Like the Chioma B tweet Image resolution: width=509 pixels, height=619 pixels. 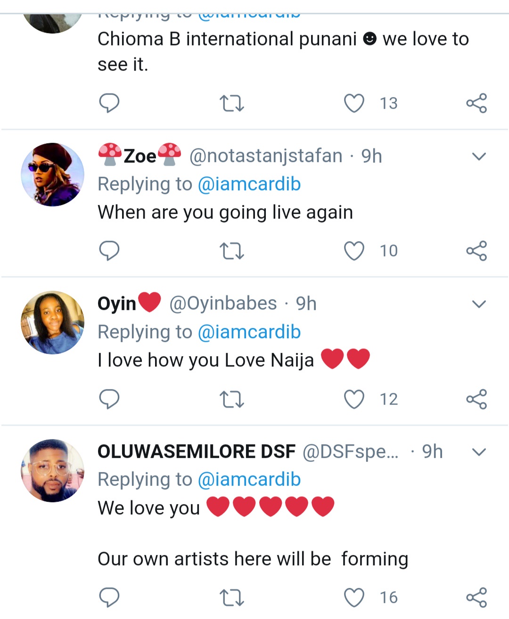coord(354,103)
